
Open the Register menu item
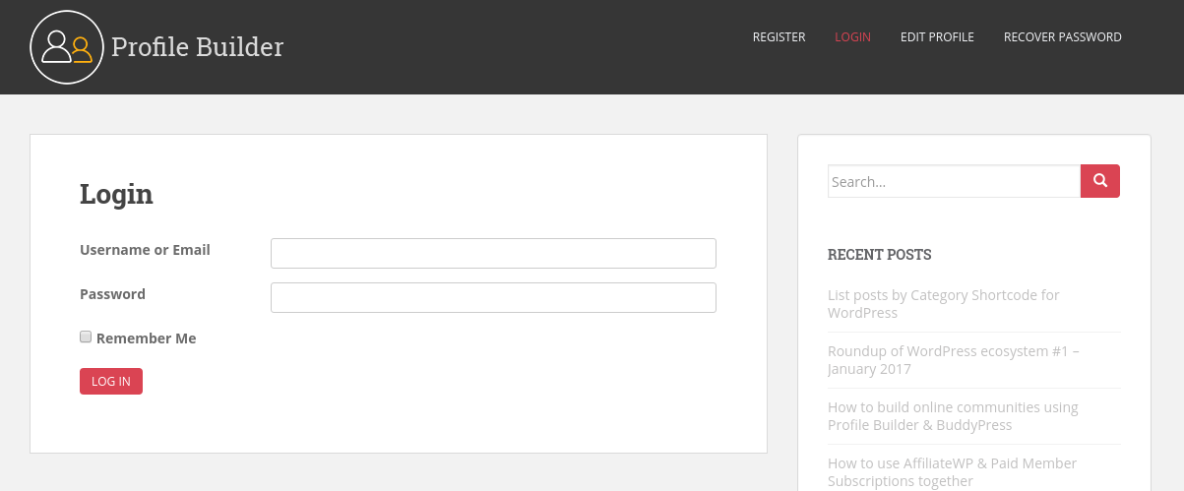tap(779, 37)
